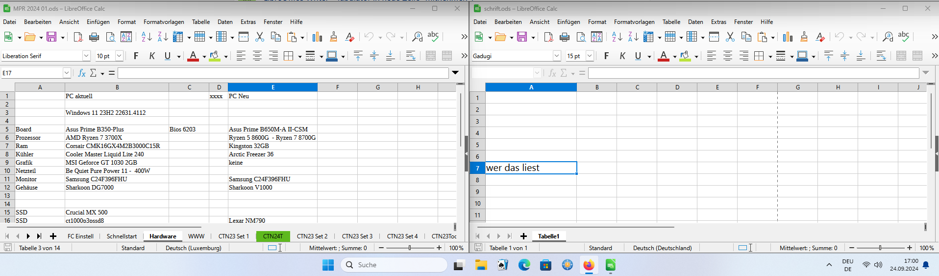Viewport: 939px width, 276px height.
Task: Go to last sheet in MPR 2024 01.ods
Action: point(39,236)
